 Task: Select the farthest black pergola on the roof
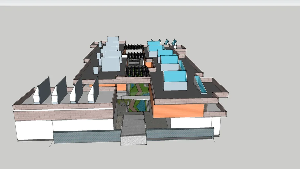coord(134,47)
